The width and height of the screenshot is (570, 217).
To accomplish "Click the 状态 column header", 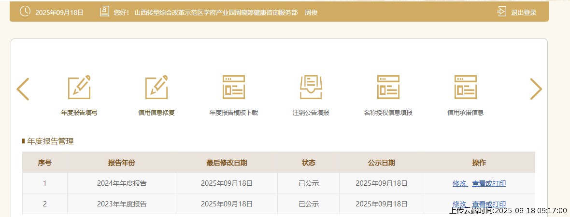I will [309, 163].
